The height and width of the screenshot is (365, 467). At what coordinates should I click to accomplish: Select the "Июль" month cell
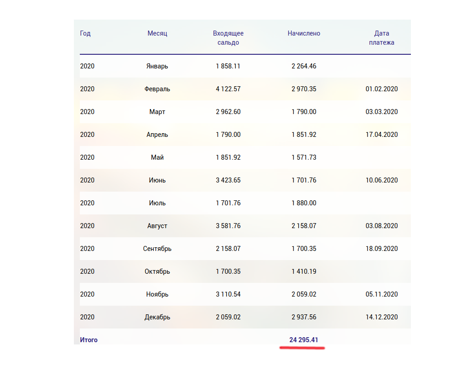point(157,203)
